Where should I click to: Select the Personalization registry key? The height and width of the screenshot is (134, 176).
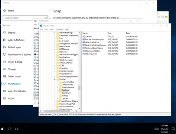point(65,74)
